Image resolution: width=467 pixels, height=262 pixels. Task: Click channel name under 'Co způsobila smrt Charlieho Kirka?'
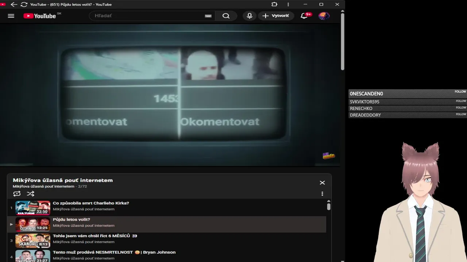pos(84,209)
